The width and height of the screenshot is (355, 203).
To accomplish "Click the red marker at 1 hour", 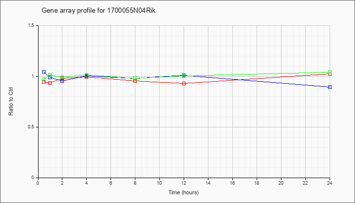I will [50, 83].
